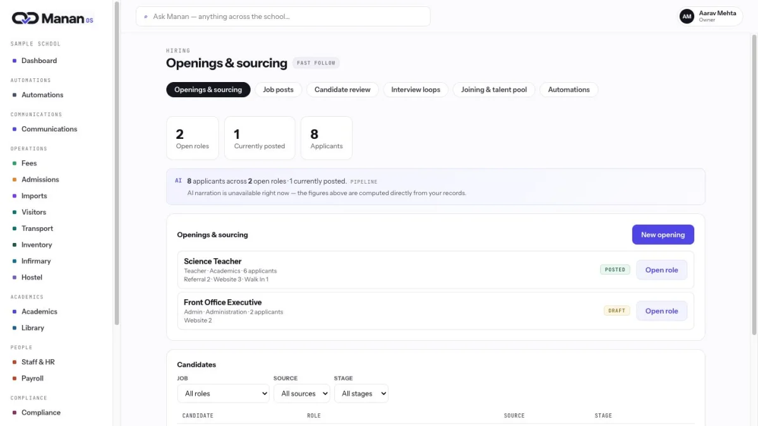Image resolution: width=758 pixels, height=426 pixels.
Task: Go to Automations in sidebar
Action: (42, 95)
